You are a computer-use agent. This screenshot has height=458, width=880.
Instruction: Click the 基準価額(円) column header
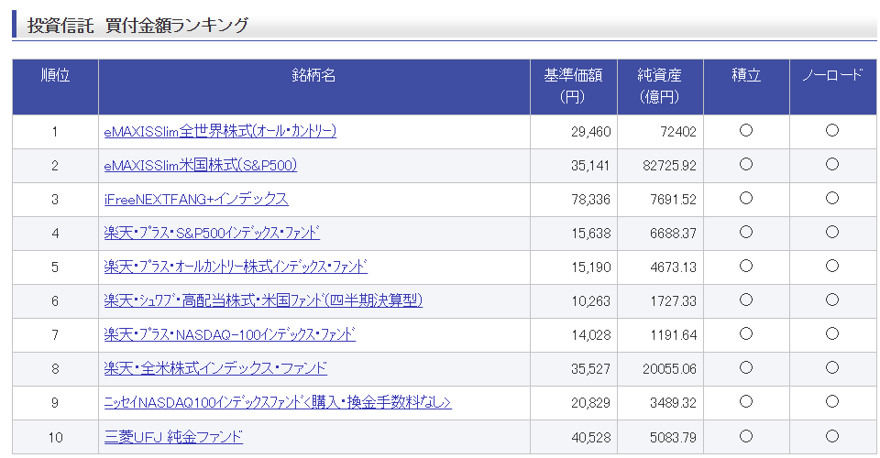573,86
